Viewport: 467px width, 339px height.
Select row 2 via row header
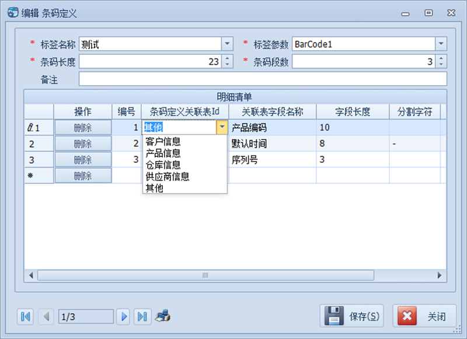tap(39, 144)
